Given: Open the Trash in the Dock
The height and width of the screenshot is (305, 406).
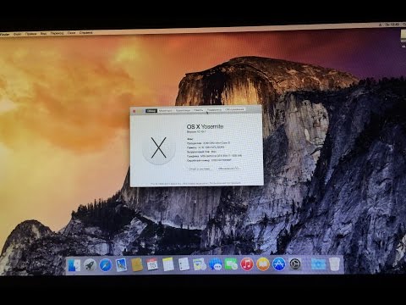Looking at the screenshot, I should pyautogui.click(x=335, y=264).
